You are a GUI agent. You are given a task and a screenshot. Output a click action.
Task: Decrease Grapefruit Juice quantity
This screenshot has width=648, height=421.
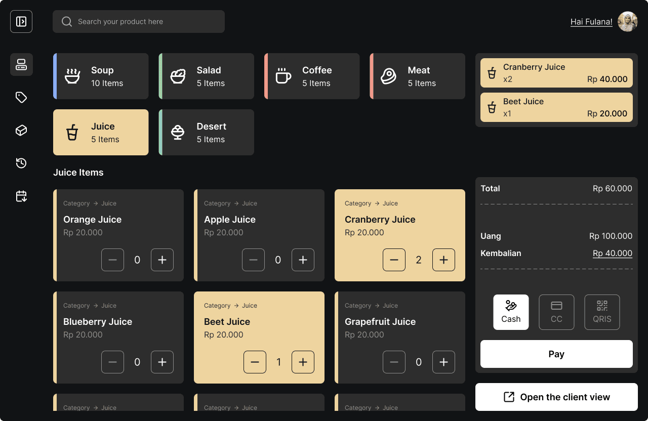coord(394,362)
